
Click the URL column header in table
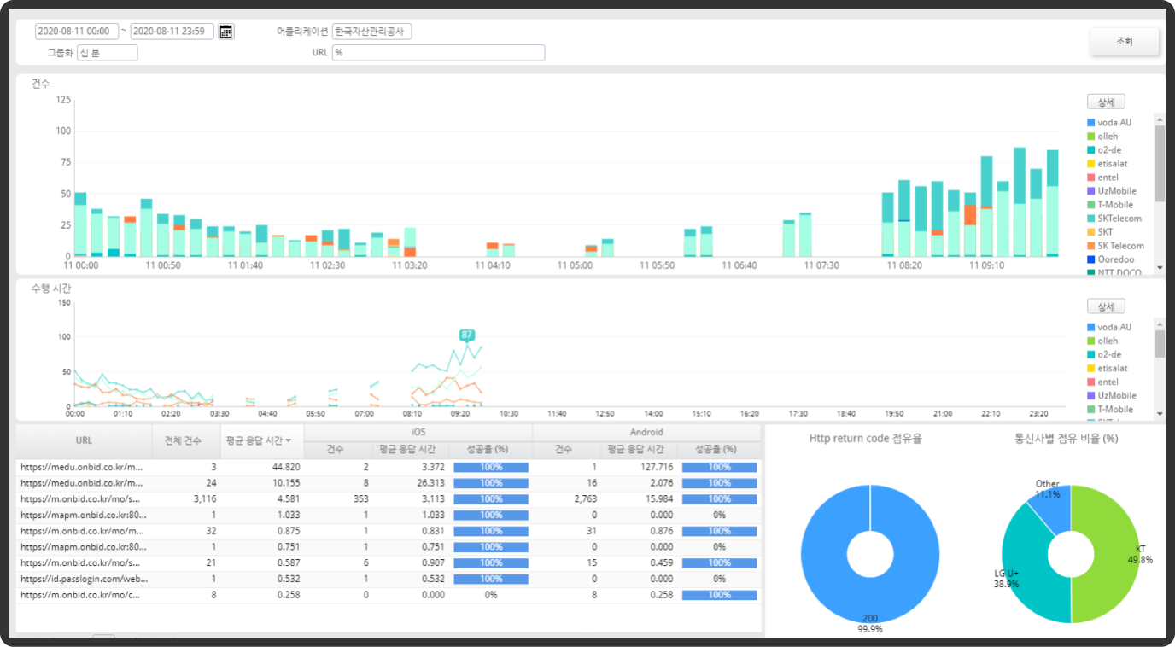click(x=84, y=440)
